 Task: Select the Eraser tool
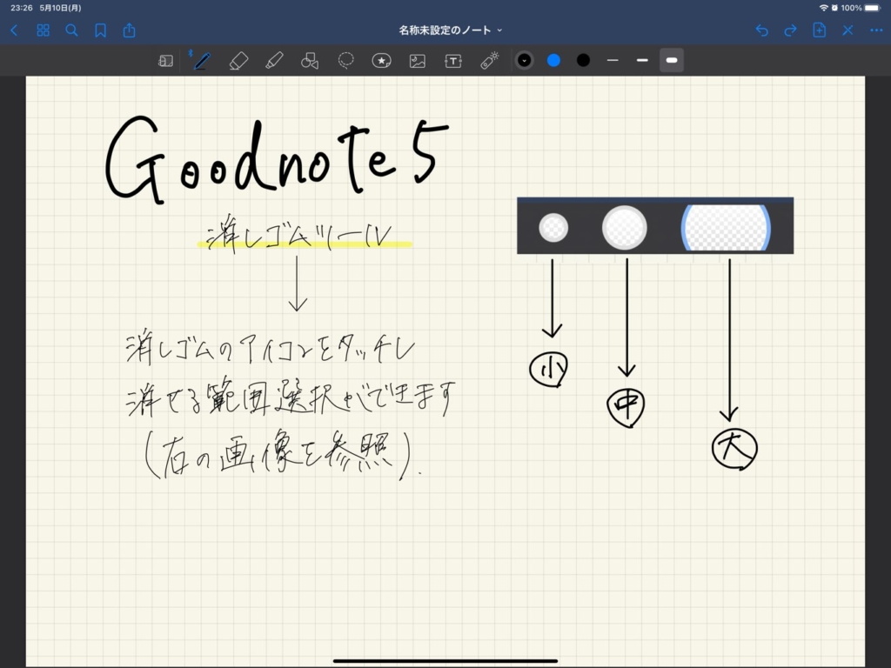click(x=238, y=60)
